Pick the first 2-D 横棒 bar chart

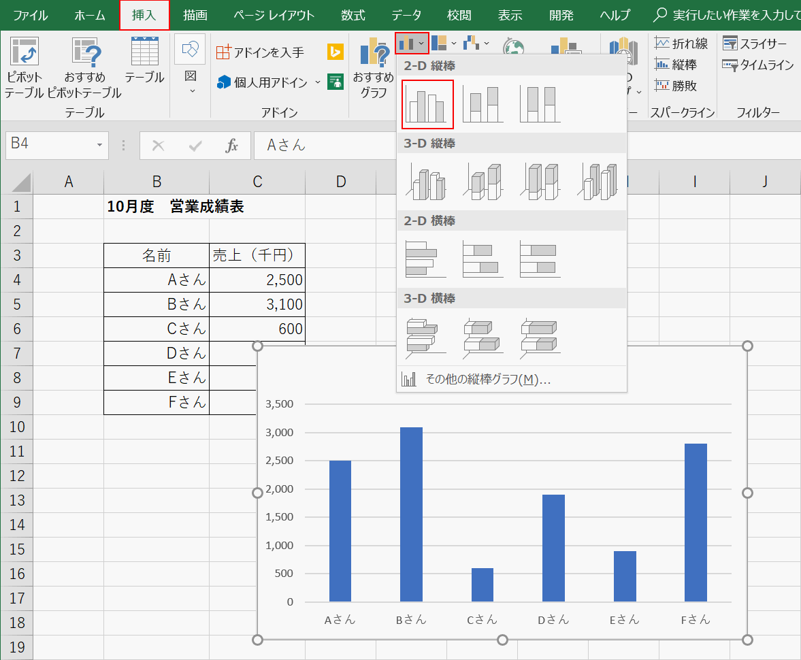[x=425, y=259]
